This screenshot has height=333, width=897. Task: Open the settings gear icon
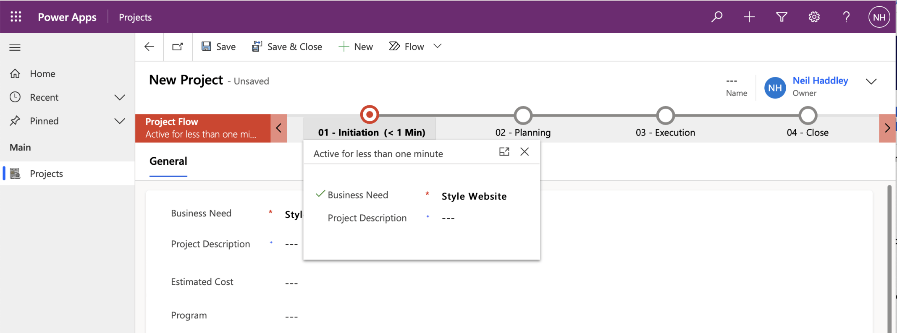[814, 17]
